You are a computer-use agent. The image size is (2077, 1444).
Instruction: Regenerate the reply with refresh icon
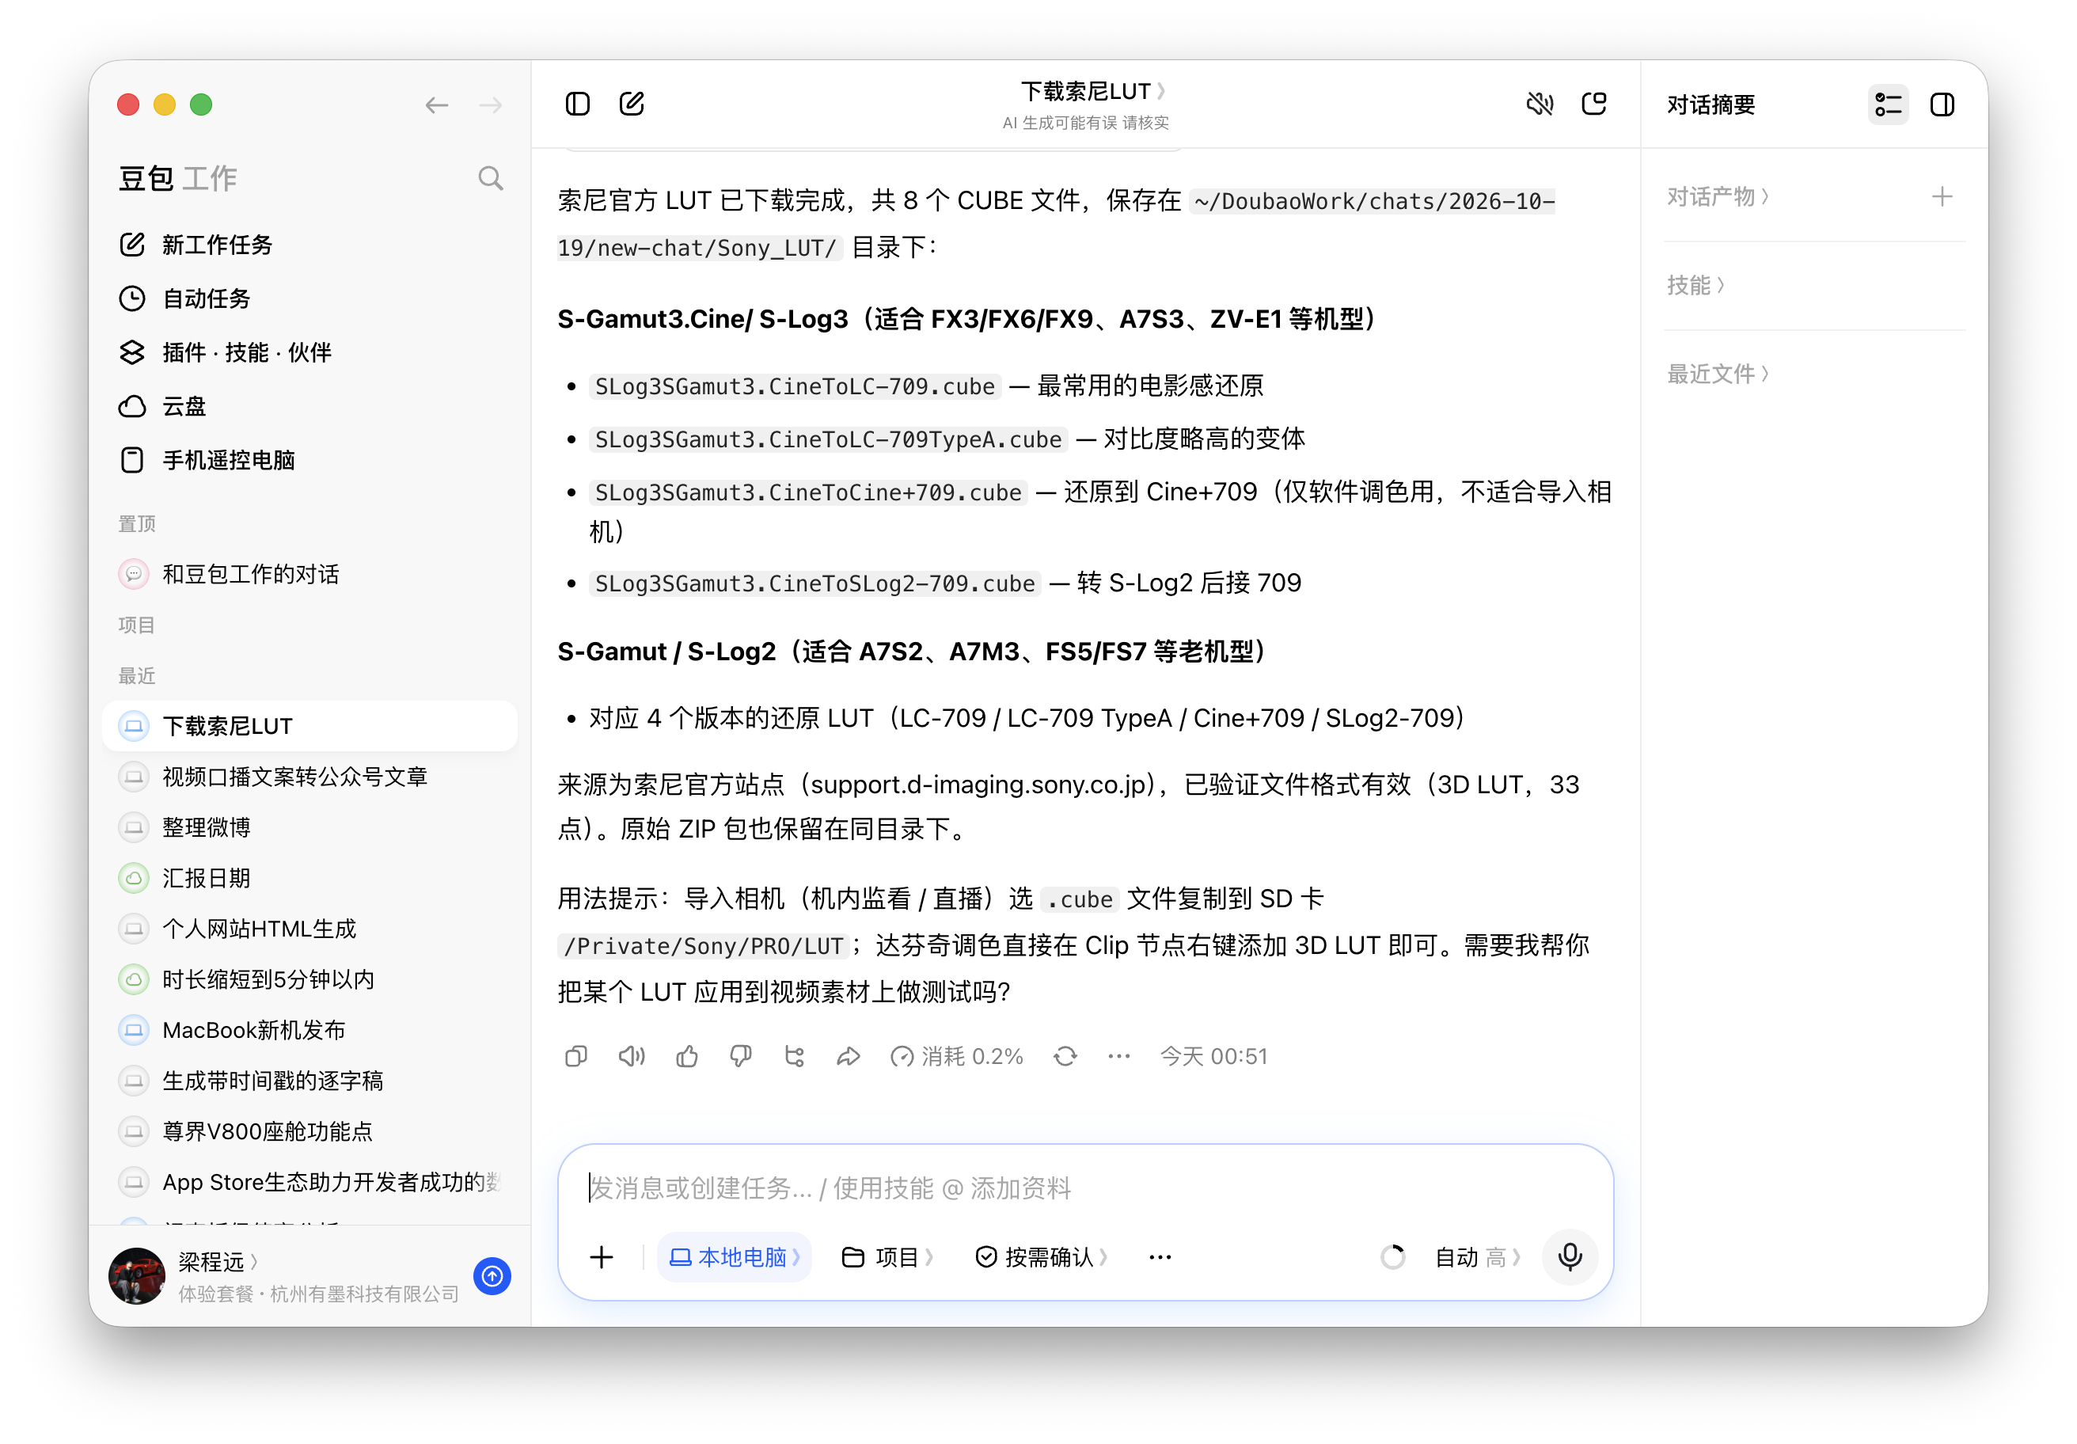pos(1065,1056)
